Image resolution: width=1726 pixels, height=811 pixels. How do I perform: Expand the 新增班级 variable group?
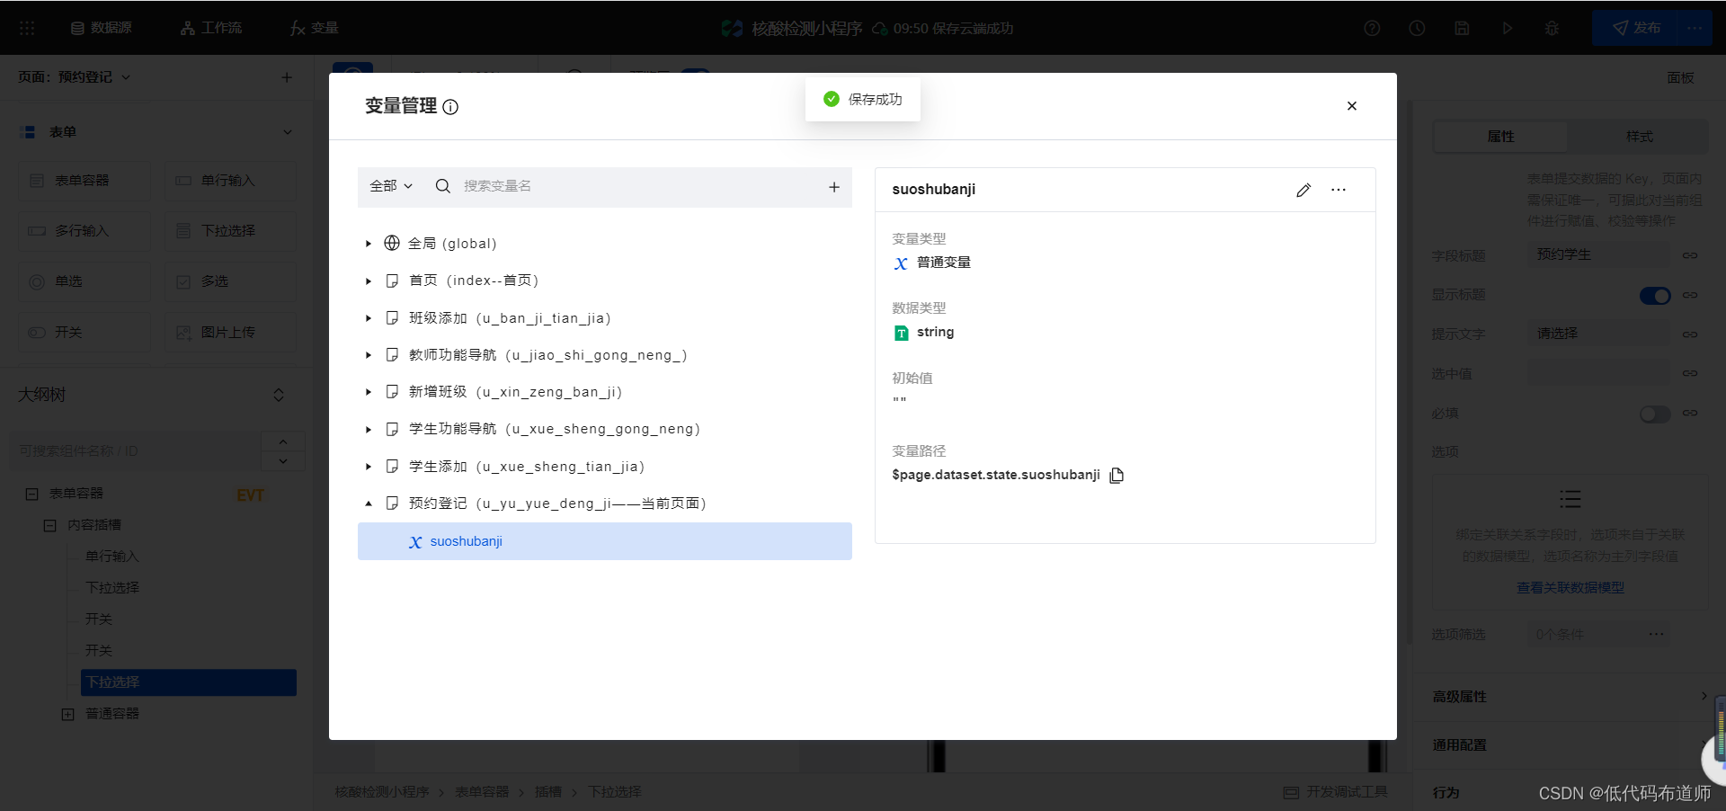[x=368, y=392]
